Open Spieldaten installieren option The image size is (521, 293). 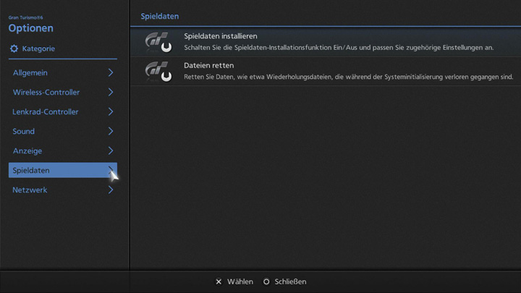point(221,36)
